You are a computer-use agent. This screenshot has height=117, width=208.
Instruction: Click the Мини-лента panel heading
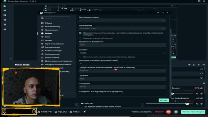pos(22,65)
